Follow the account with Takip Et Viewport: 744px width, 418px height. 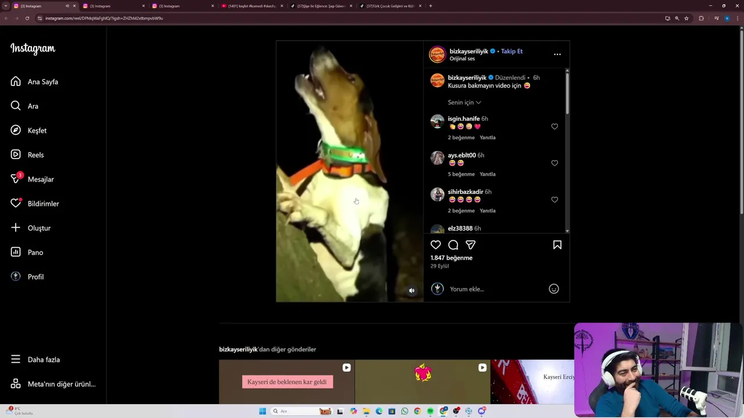[x=512, y=51]
